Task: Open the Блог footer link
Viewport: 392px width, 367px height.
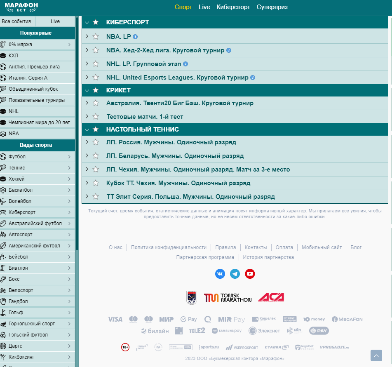Action: click(x=356, y=247)
